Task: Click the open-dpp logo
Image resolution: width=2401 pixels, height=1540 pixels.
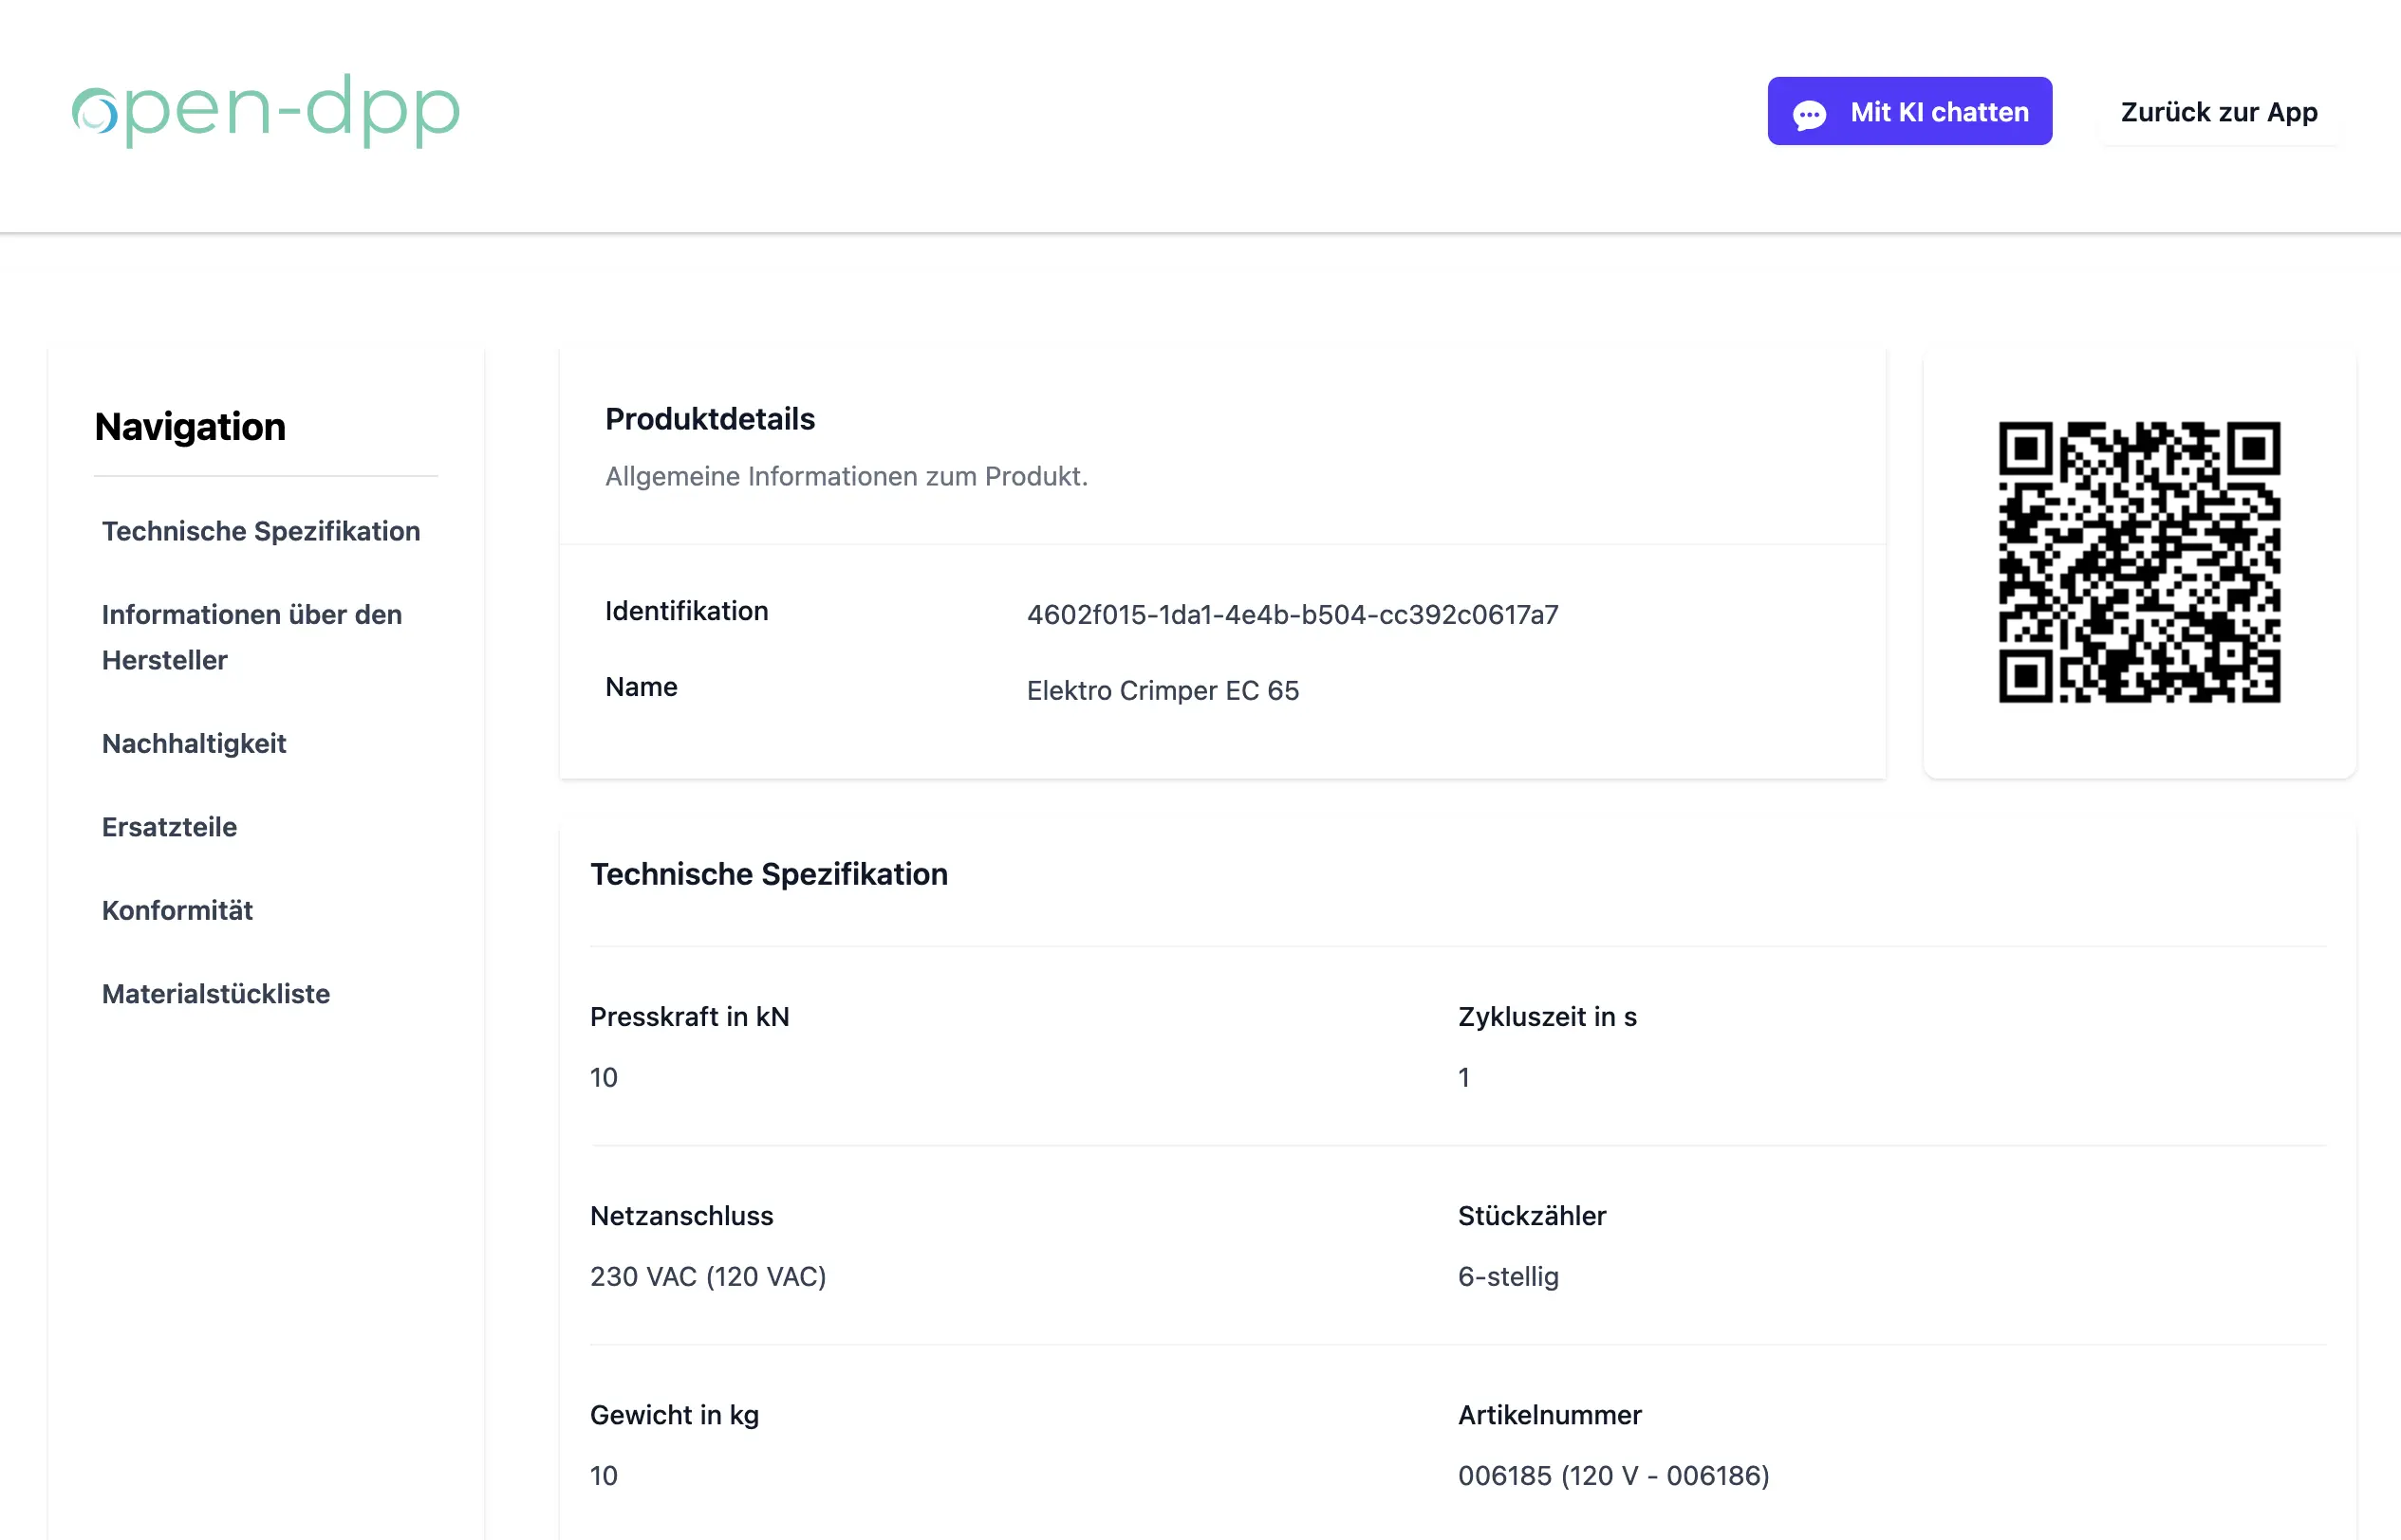Action: (267, 111)
